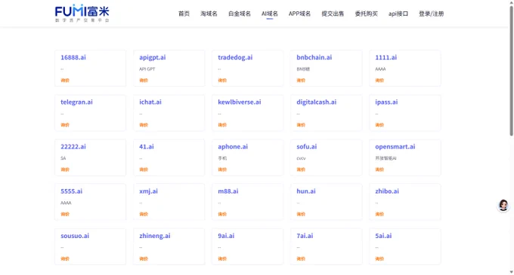Click 询价 under ichat.ai
The height and width of the screenshot is (275, 514).
(144, 125)
